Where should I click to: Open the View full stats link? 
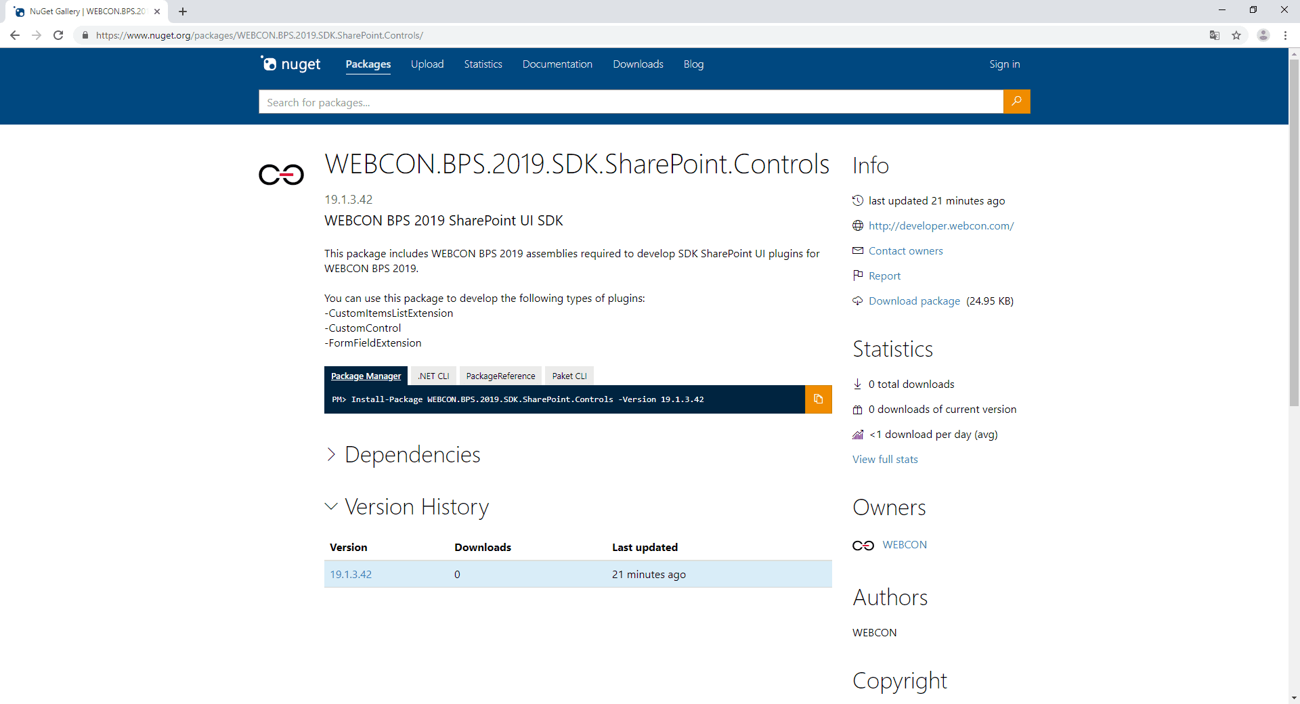click(885, 460)
